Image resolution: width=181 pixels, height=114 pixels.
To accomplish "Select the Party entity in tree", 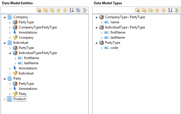I will pyautogui.click(x=17, y=78).
